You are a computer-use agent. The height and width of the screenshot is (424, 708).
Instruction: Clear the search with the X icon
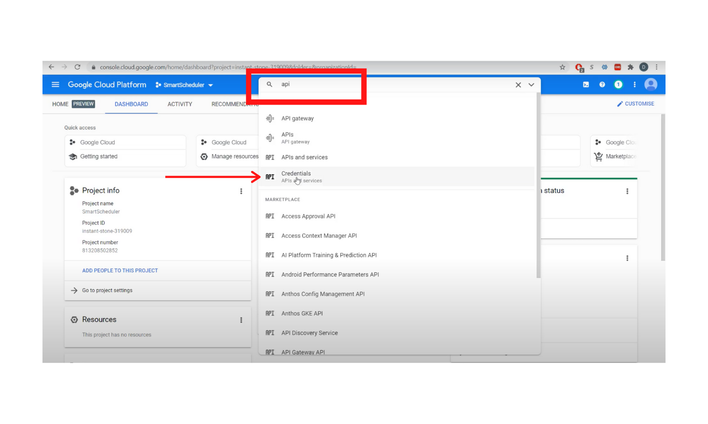pos(518,85)
